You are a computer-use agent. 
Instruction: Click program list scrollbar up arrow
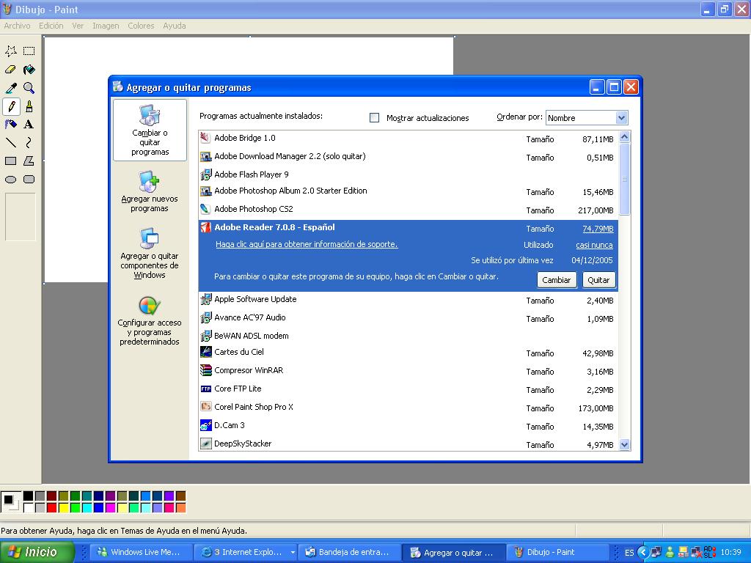click(624, 137)
